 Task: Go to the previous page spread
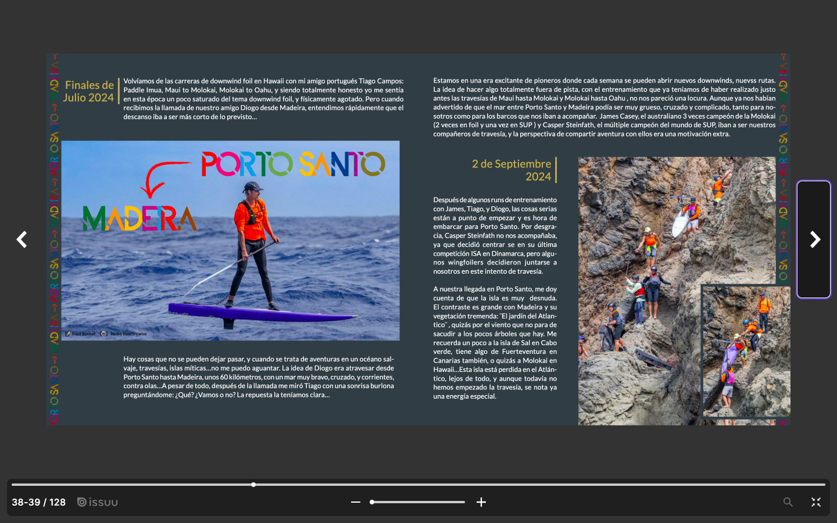coord(22,239)
